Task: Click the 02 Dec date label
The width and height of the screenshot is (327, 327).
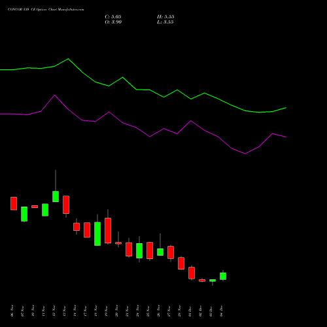Action: tap(200, 311)
